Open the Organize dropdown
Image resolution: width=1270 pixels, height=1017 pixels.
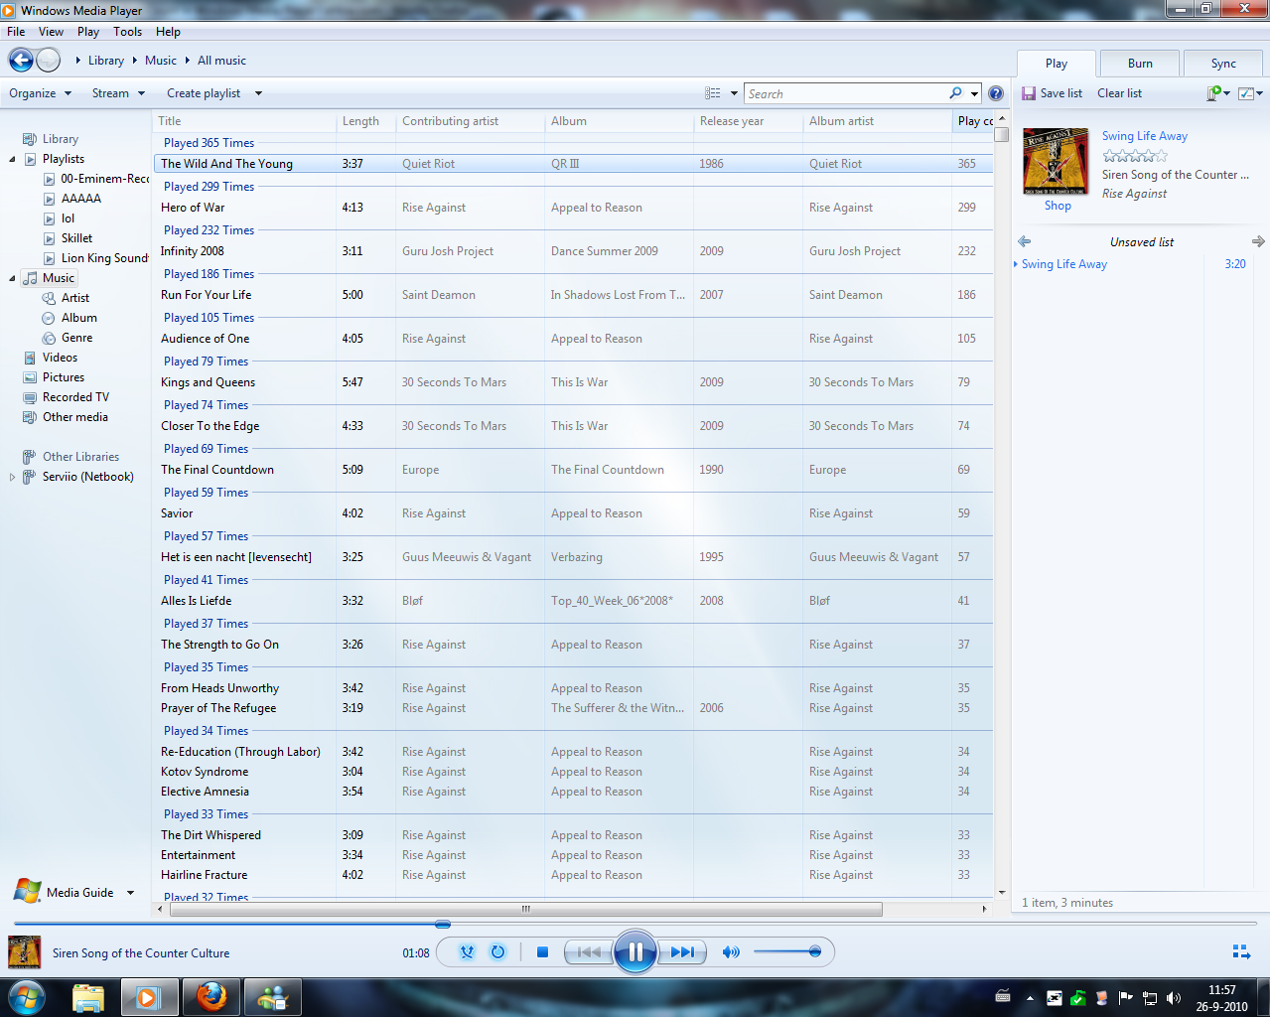[40, 93]
